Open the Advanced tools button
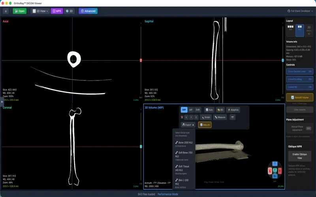 [x=88, y=11]
